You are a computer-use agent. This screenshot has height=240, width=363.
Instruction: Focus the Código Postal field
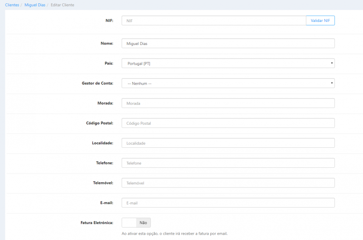[227, 123]
